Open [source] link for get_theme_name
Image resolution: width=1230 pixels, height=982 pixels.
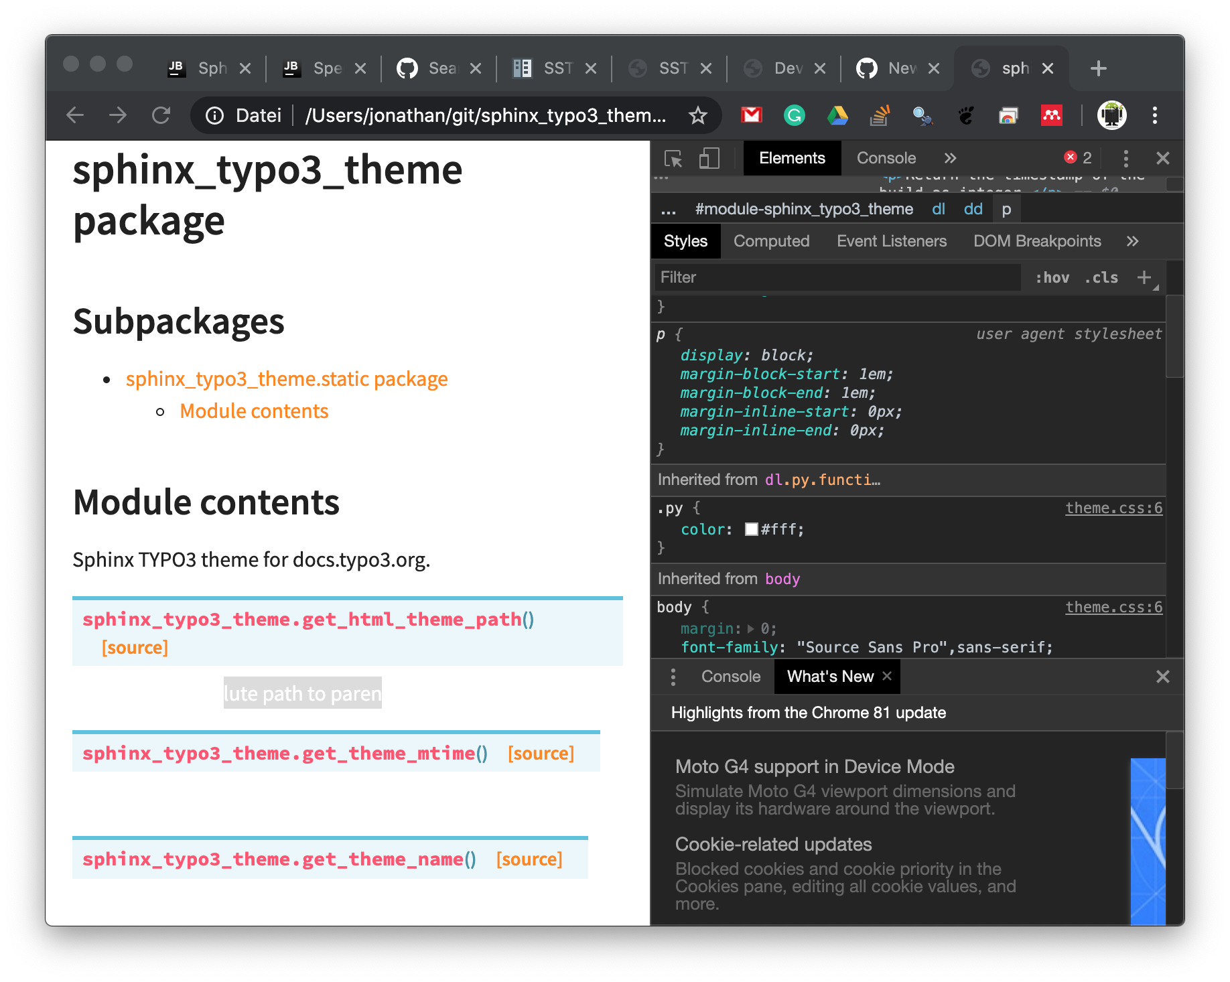coord(529,859)
